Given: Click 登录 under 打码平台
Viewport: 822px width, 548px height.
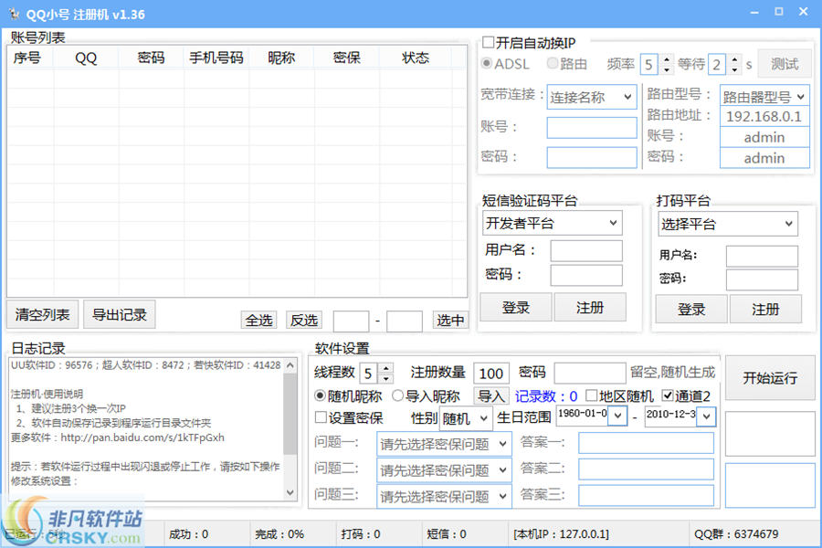Looking at the screenshot, I should pyautogui.click(x=691, y=310).
